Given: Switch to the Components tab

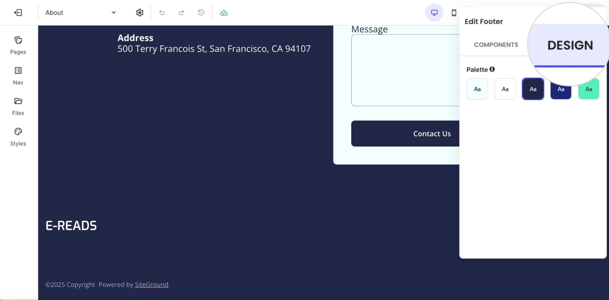Looking at the screenshot, I should 496,45.
